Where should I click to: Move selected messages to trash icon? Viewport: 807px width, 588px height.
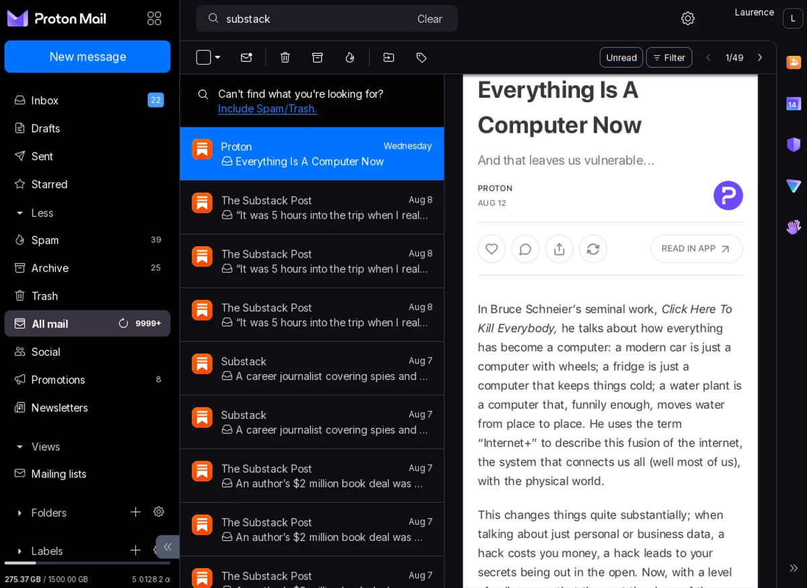(285, 57)
